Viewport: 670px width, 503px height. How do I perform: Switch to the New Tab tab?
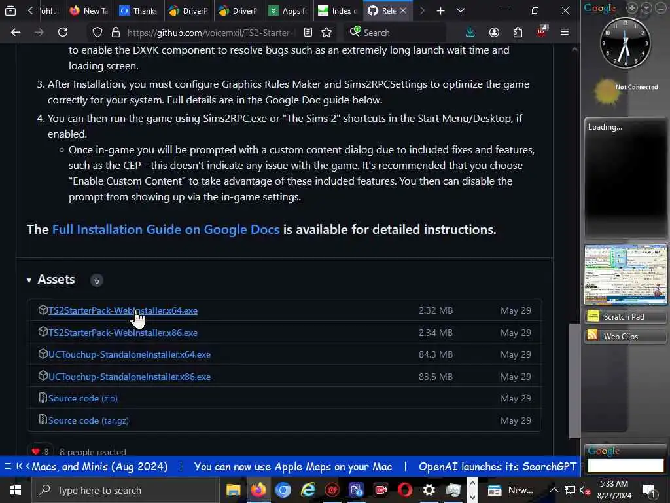point(89,10)
